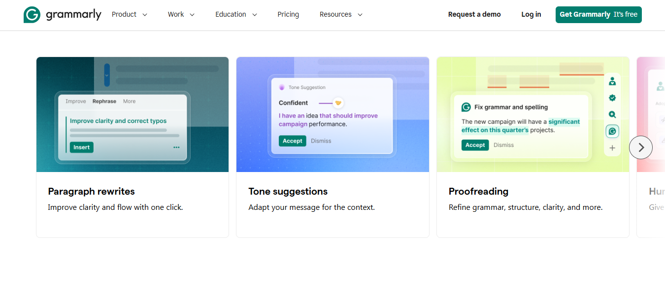The height and width of the screenshot is (289, 665).
Task: Click the magnifier icon in proofreading sidebar
Action: click(612, 115)
